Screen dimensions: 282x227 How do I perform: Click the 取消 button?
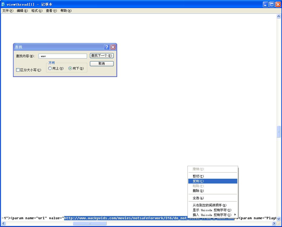click(x=102, y=64)
